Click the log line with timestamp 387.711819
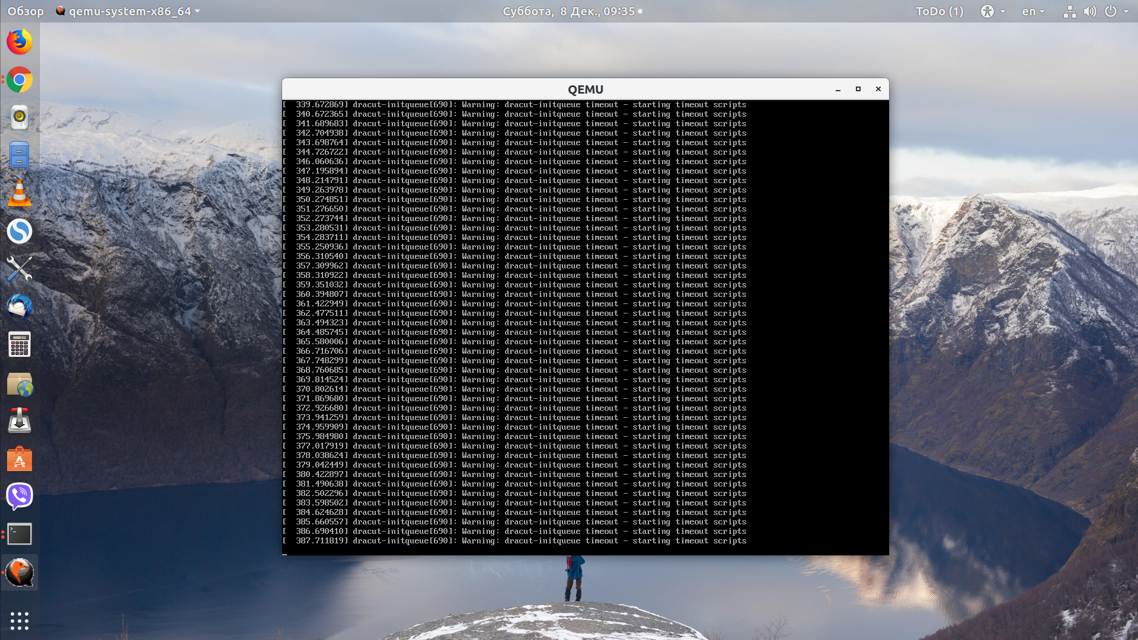 click(514, 541)
